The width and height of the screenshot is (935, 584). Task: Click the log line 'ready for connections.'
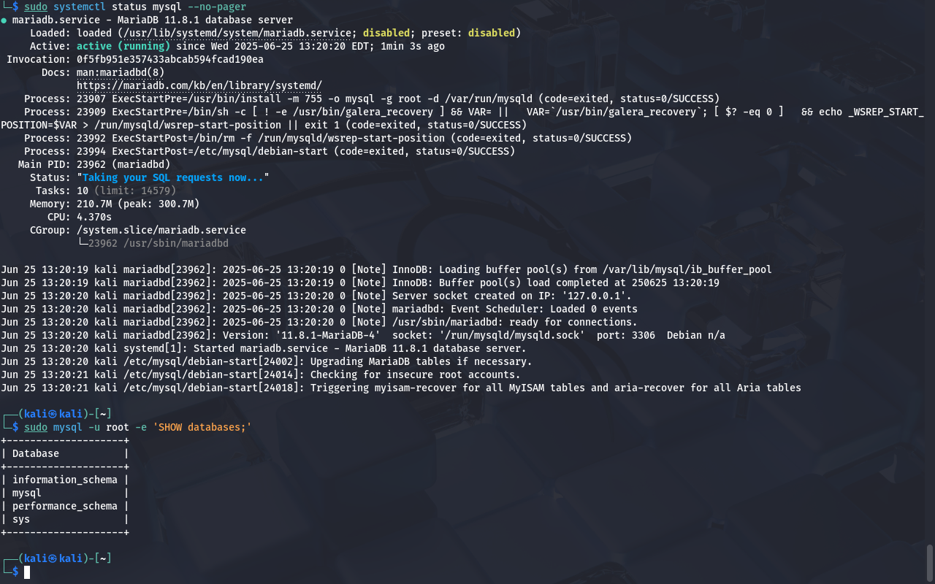click(319, 322)
